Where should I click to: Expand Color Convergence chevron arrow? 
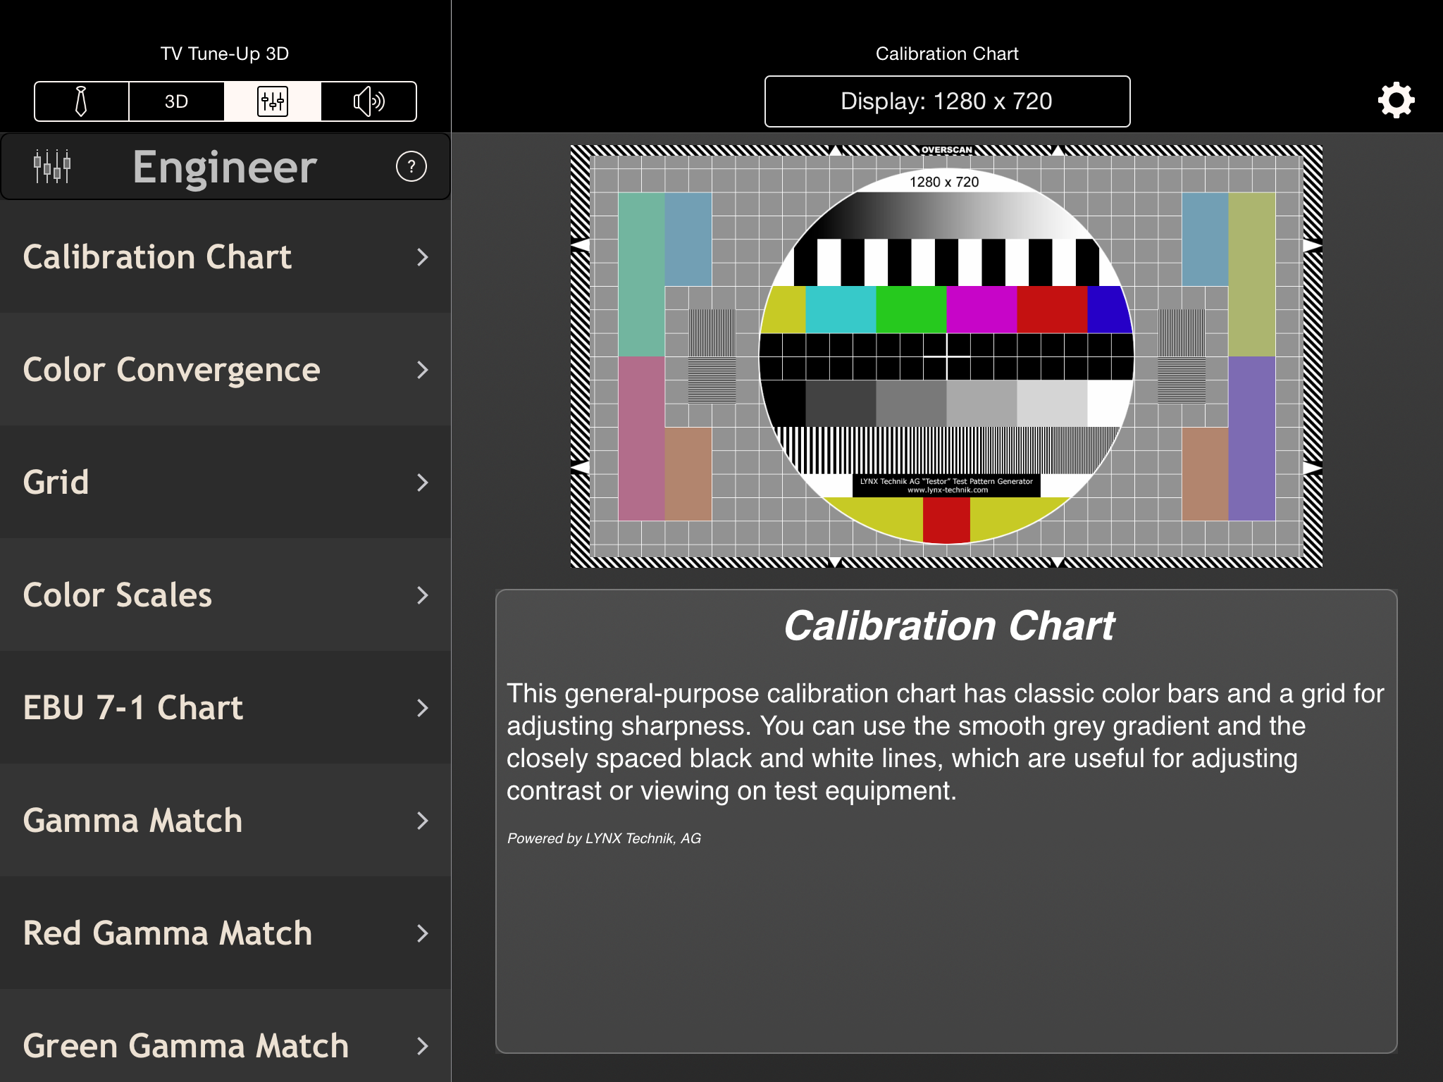(422, 370)
